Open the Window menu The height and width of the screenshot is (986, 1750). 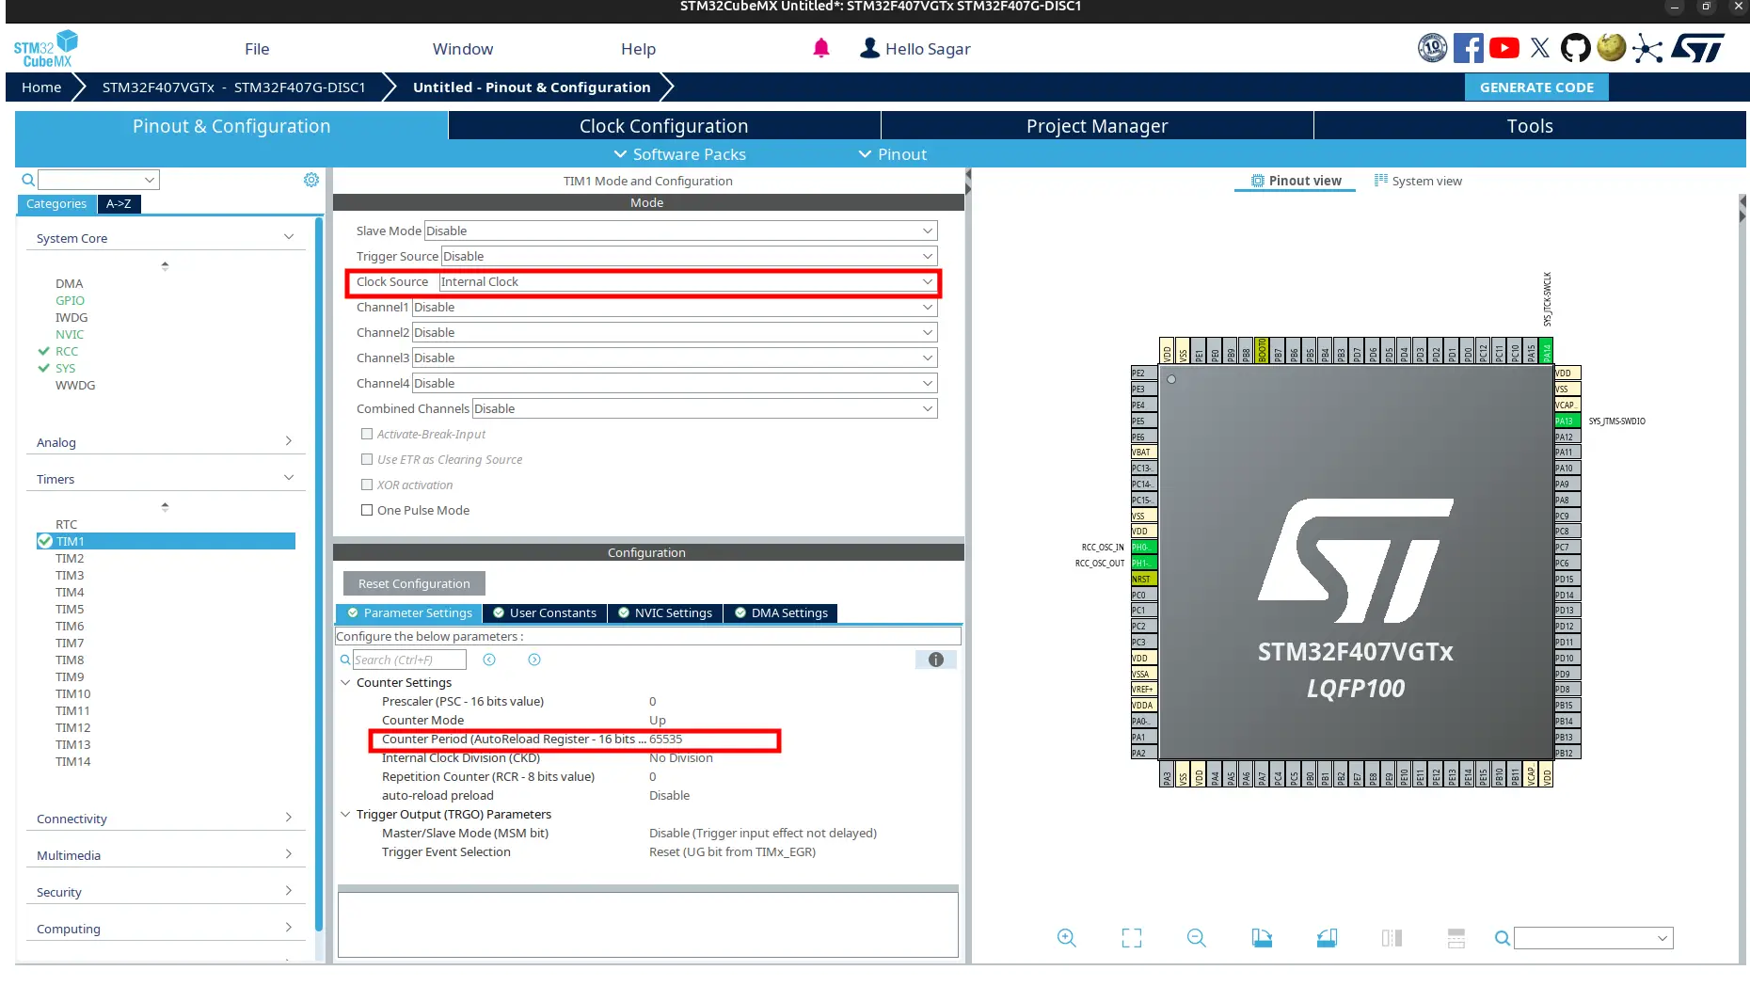point(463,49)
